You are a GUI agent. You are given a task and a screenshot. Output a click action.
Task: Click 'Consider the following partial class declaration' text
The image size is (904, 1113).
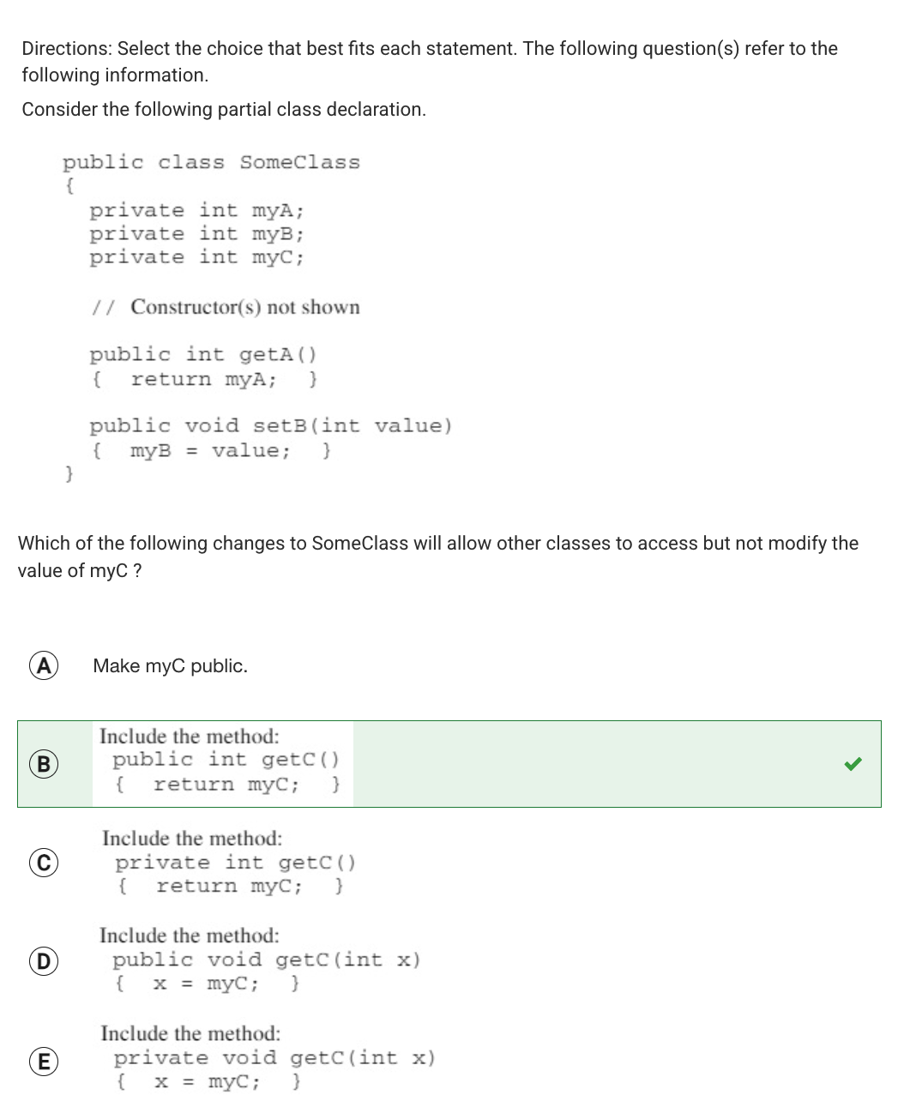pos(224,110)
